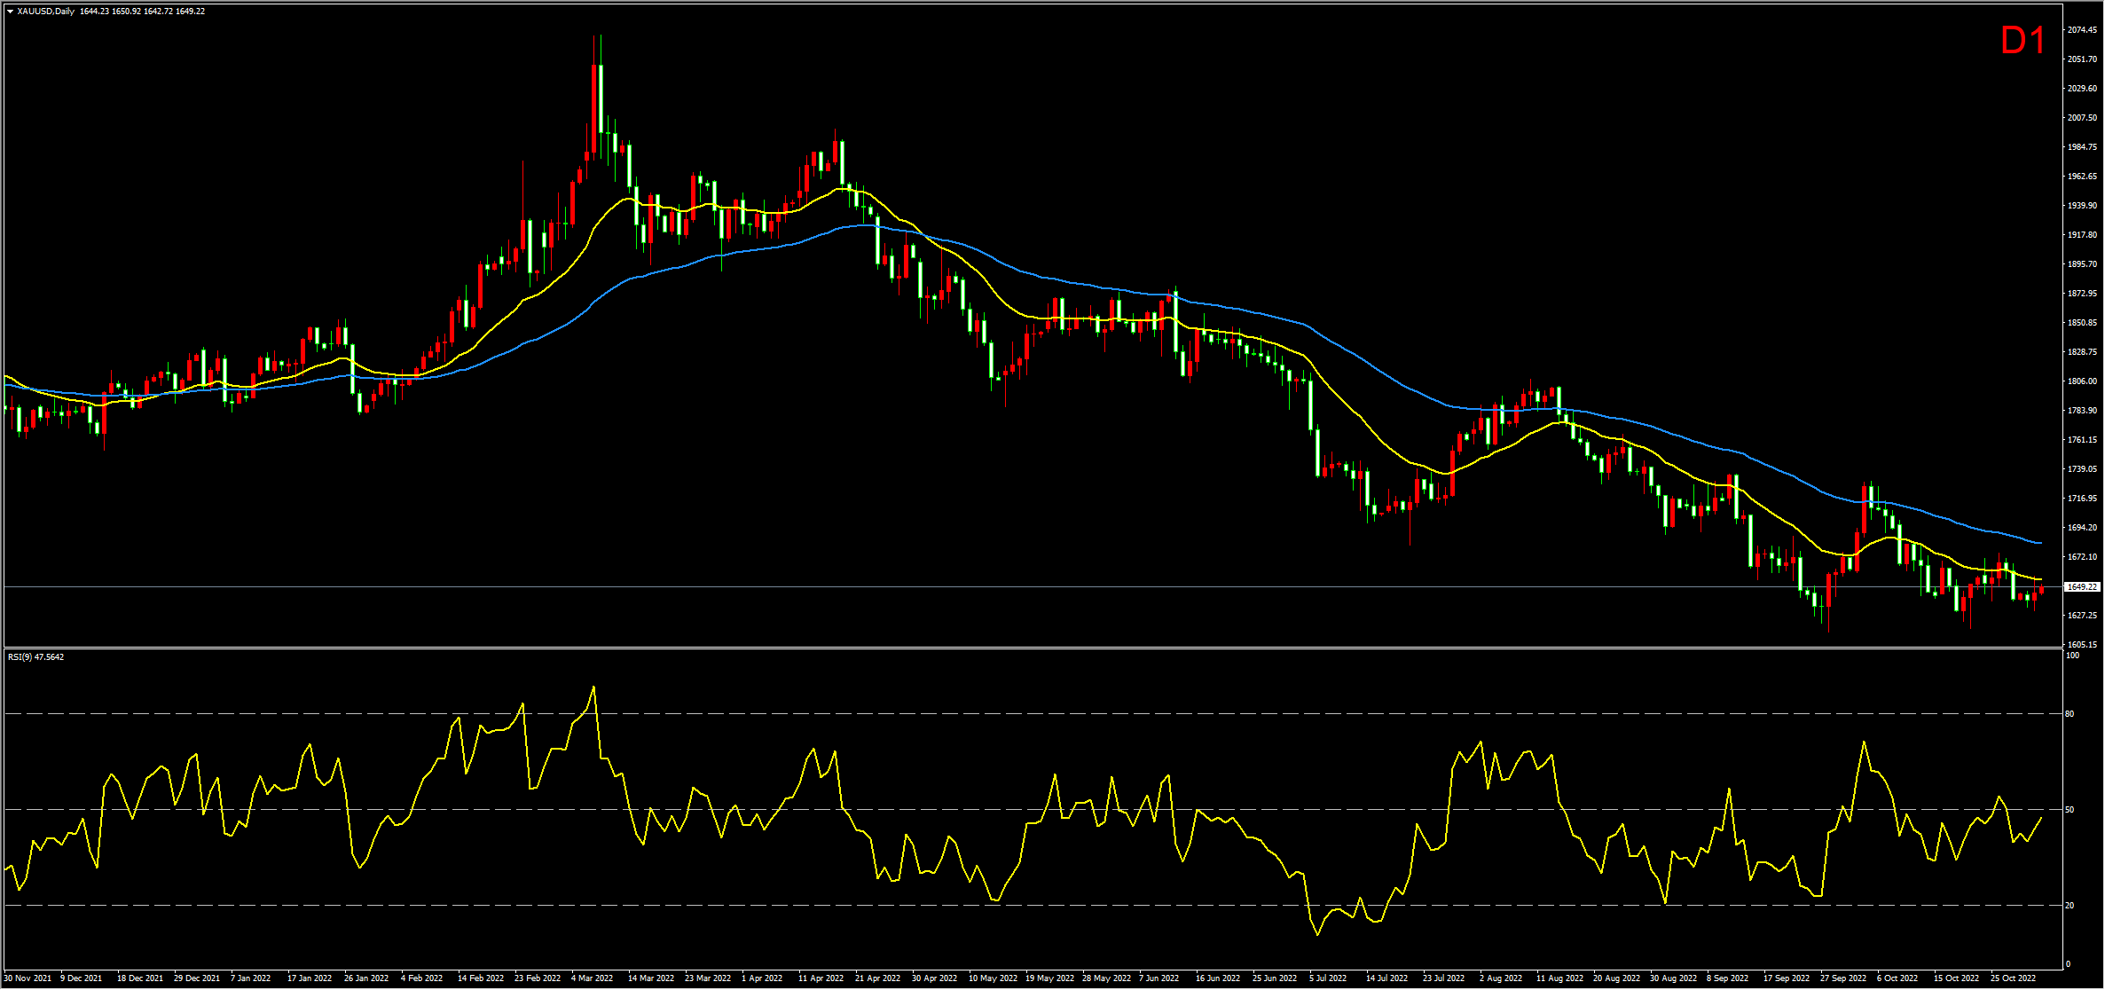The height and width of the screenshot is (990, 2105).
Task: Click the 30 Nov 2021 date label
Action: pyautogui.click(x=27, y=978)
